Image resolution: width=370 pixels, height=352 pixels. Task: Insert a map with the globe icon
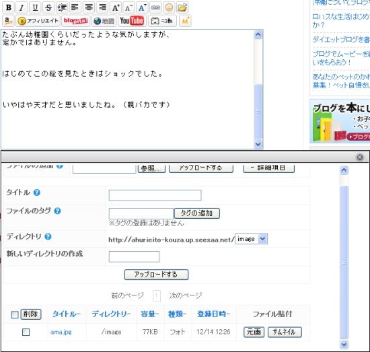[104, 21]
